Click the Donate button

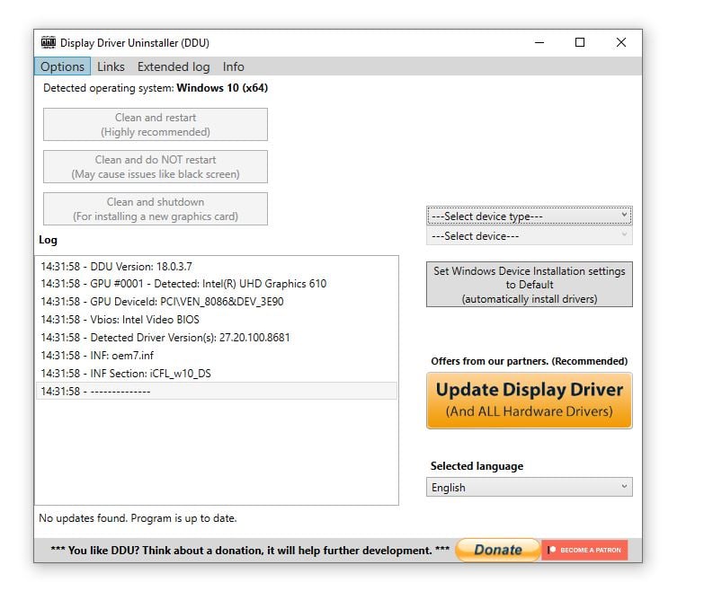pos(498,550)
